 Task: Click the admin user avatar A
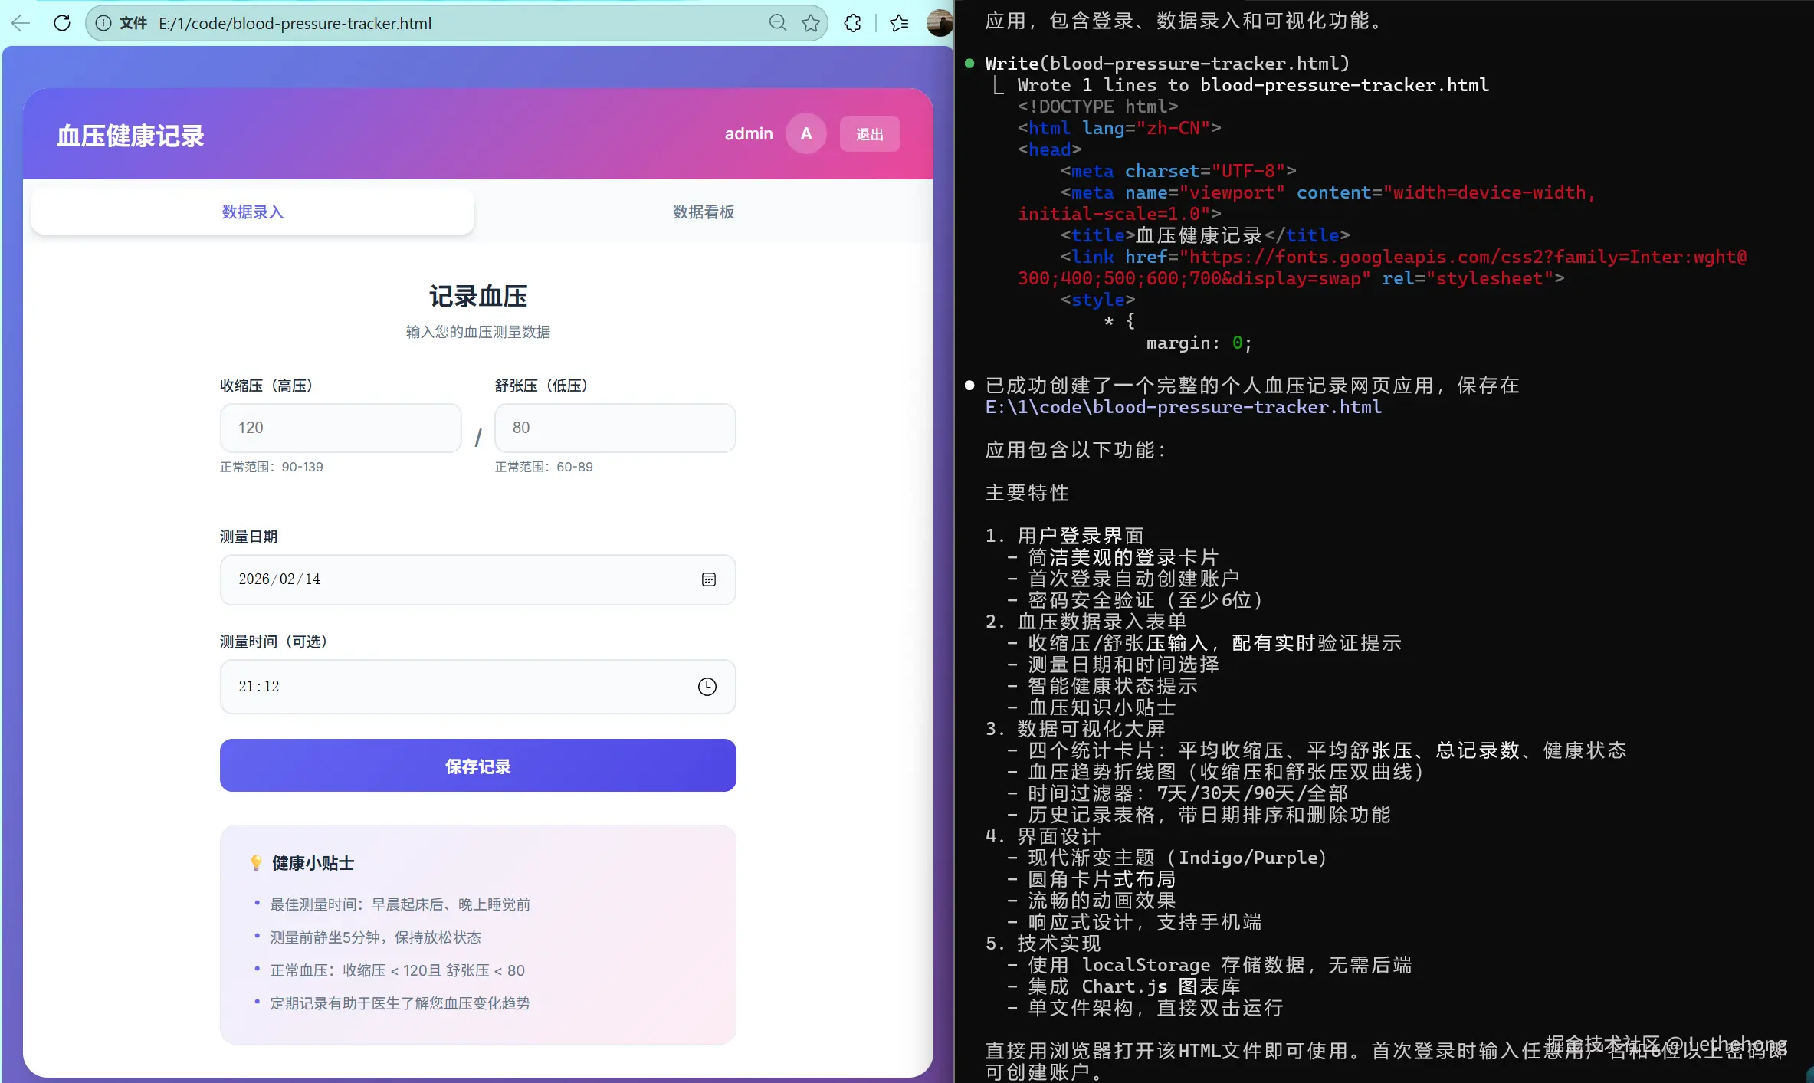[806, 134]
